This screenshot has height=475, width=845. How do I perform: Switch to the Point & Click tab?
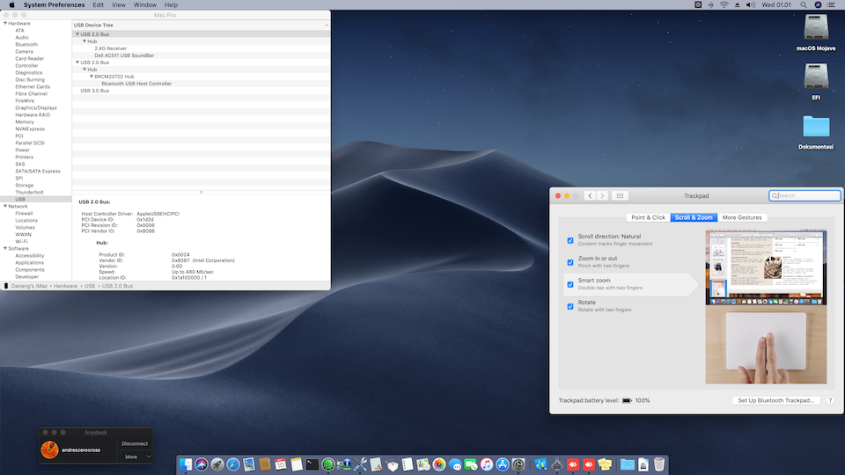tap(648, 217)
